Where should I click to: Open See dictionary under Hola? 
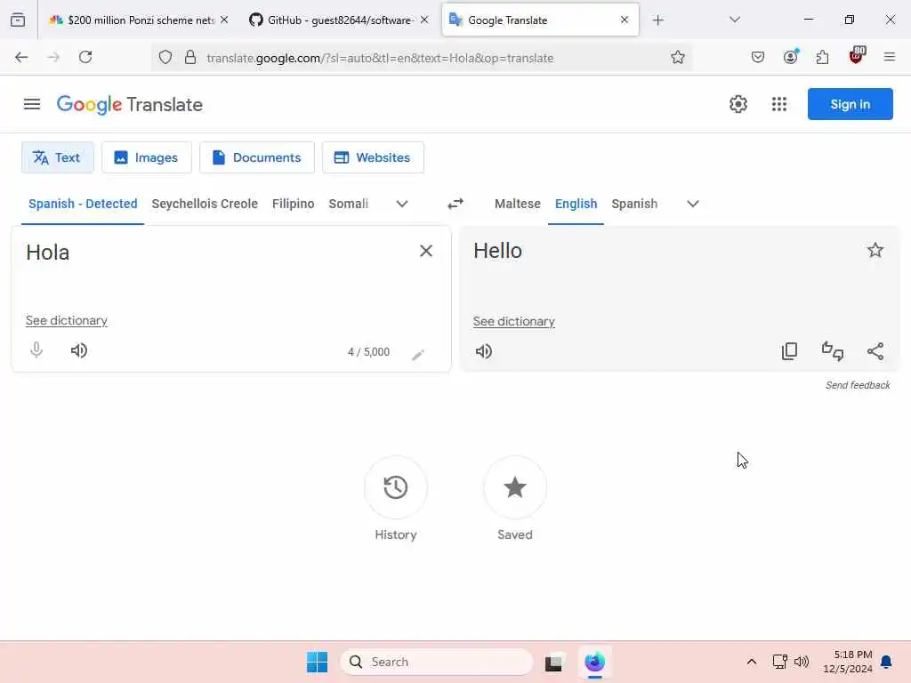coord(66,320)
